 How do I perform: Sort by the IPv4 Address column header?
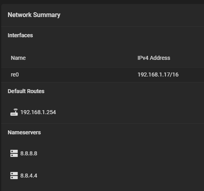[154, 58]
